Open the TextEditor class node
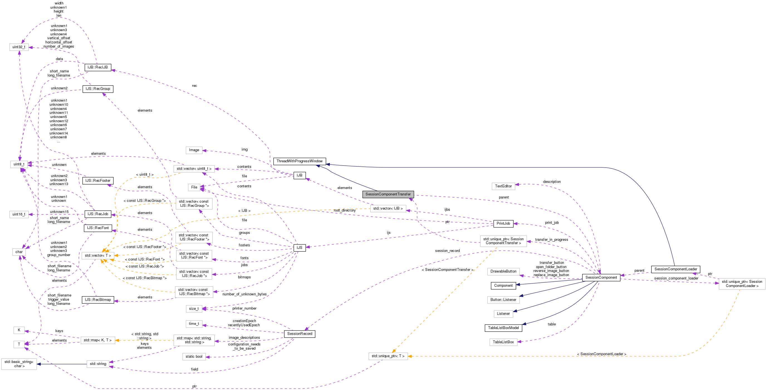This screenshot has height=390, width=767. [504, 186]
